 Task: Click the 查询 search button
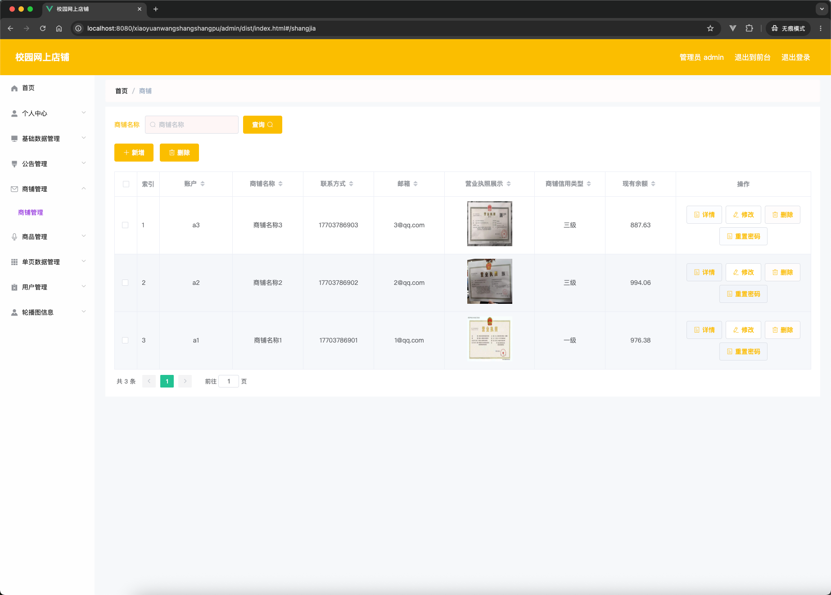262,125
